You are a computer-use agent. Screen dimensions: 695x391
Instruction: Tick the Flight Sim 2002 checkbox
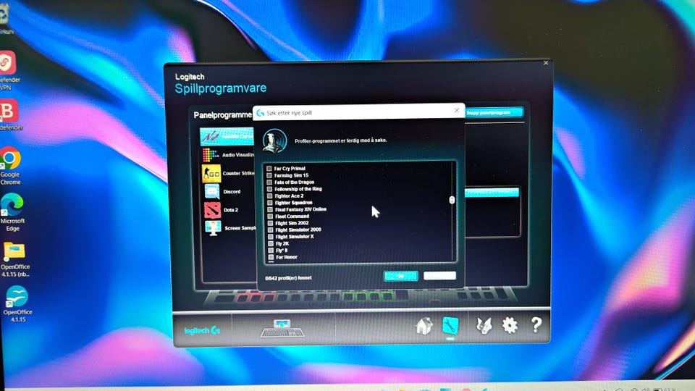(270, 223)
